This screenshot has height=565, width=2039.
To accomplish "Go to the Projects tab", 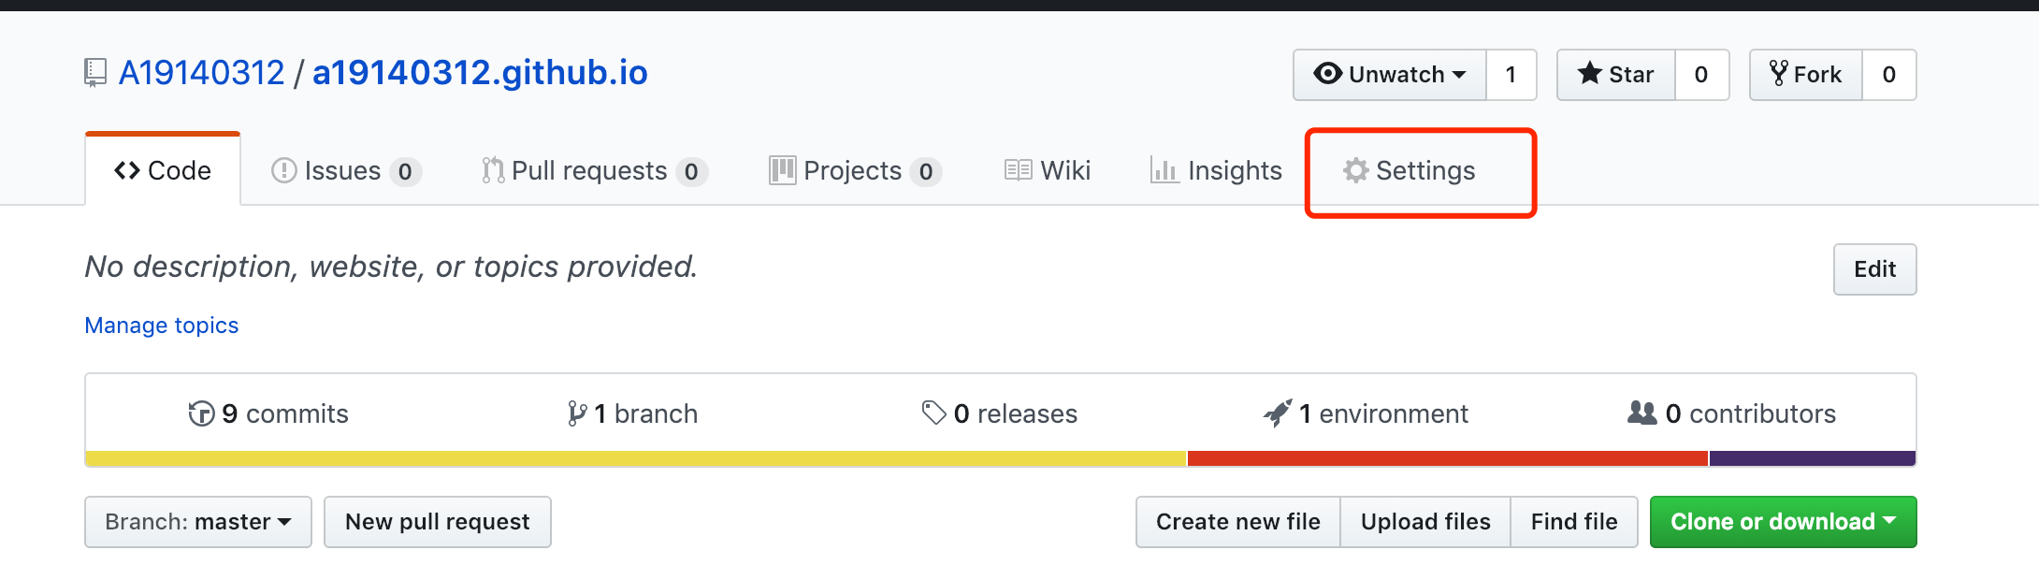I will [x=853, y=171].
